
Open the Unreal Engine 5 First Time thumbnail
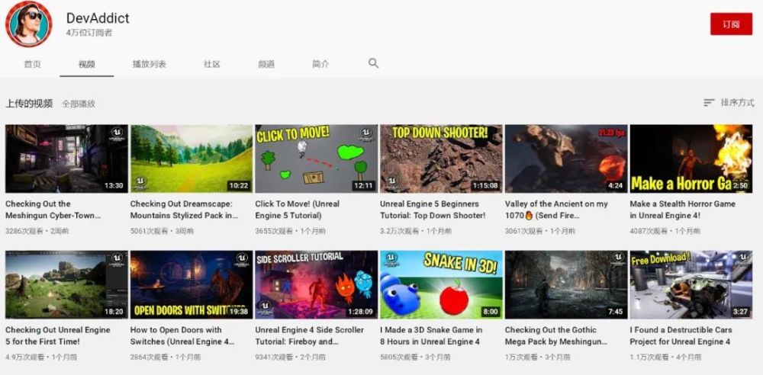tap(66, 284)
